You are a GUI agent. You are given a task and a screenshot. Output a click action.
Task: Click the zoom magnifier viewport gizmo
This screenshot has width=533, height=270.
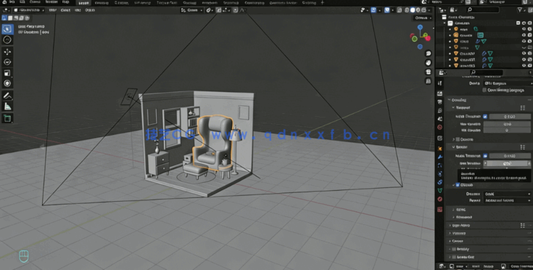tap(429, 54)
